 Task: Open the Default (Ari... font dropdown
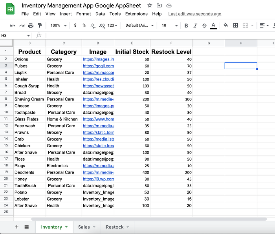(x=139, y=26)
